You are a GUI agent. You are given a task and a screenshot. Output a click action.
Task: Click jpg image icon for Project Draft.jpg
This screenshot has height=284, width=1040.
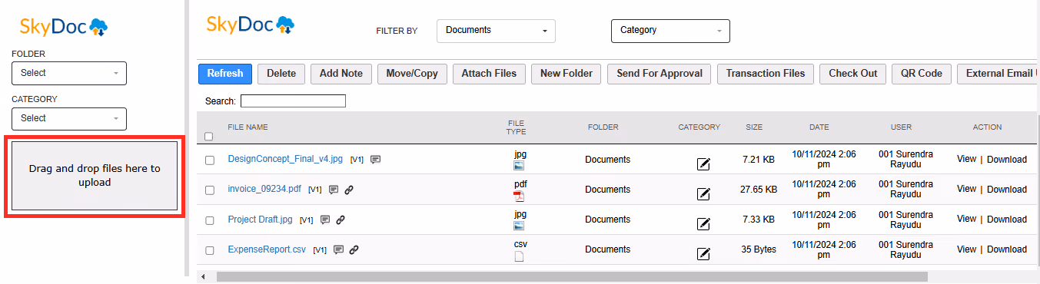[519, 226]
